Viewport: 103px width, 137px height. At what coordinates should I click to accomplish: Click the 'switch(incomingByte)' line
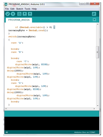(x=22, y=37)
